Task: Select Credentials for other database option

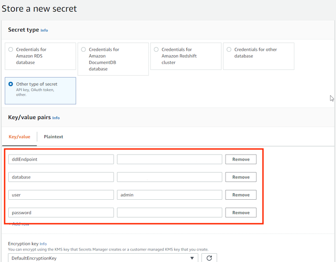Action: pyautogui.click(x=229, y=49)
